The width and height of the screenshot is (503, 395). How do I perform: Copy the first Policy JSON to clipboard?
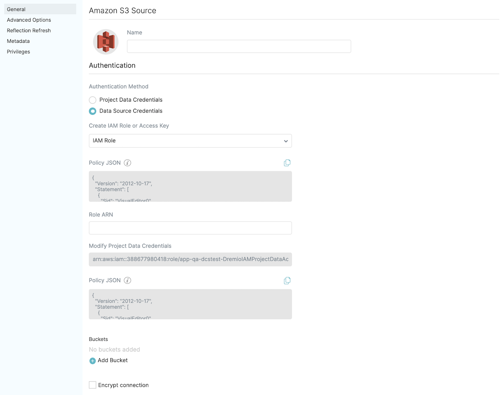[287, 163]
